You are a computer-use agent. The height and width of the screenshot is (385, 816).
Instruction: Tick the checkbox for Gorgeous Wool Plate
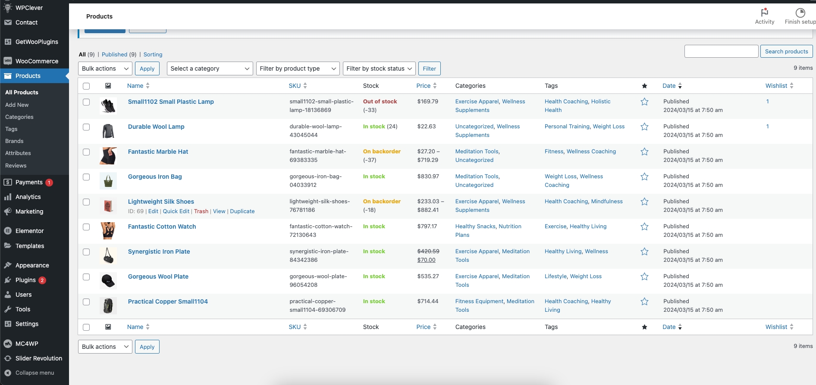coord(86,277)
